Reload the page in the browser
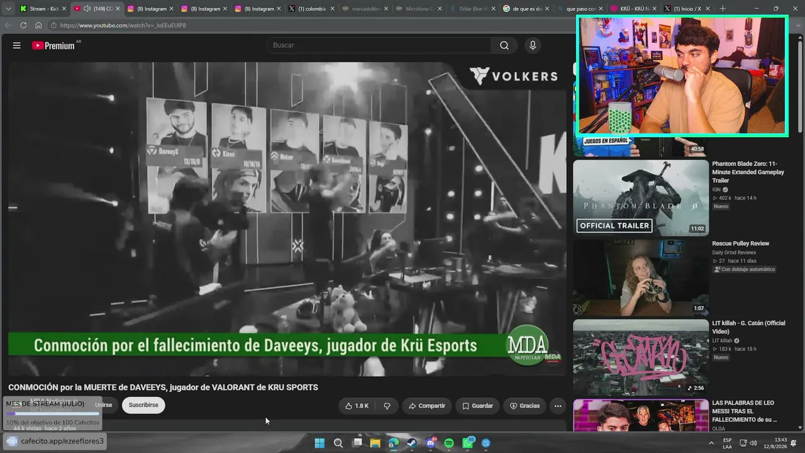805x453 pixels. 23,25
